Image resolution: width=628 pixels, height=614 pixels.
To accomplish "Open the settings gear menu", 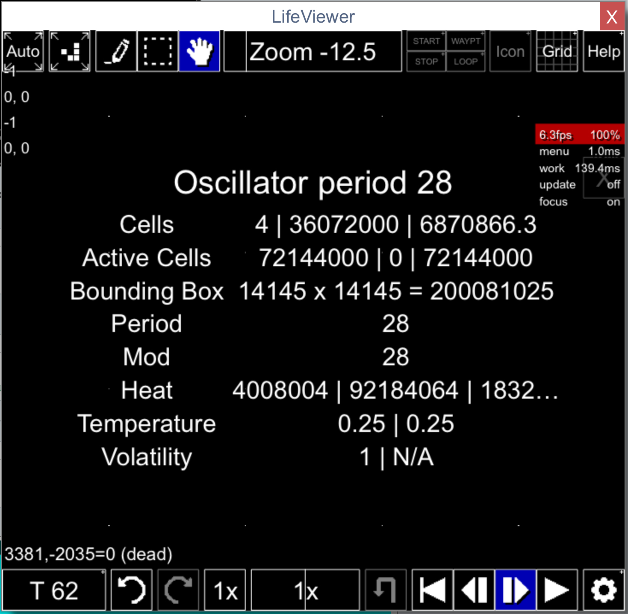I will click(x=604, y=590).
